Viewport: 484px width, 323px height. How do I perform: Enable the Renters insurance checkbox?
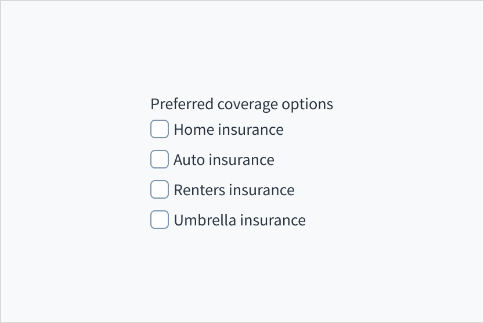(x=160, y=189)
